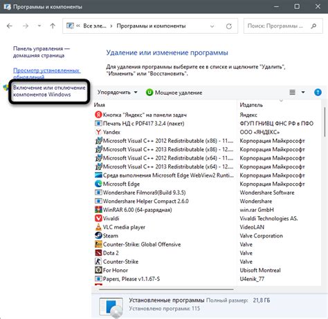
Task: Click the Counter-Strike: Global Offensive icon
Action: click(98, 244)
